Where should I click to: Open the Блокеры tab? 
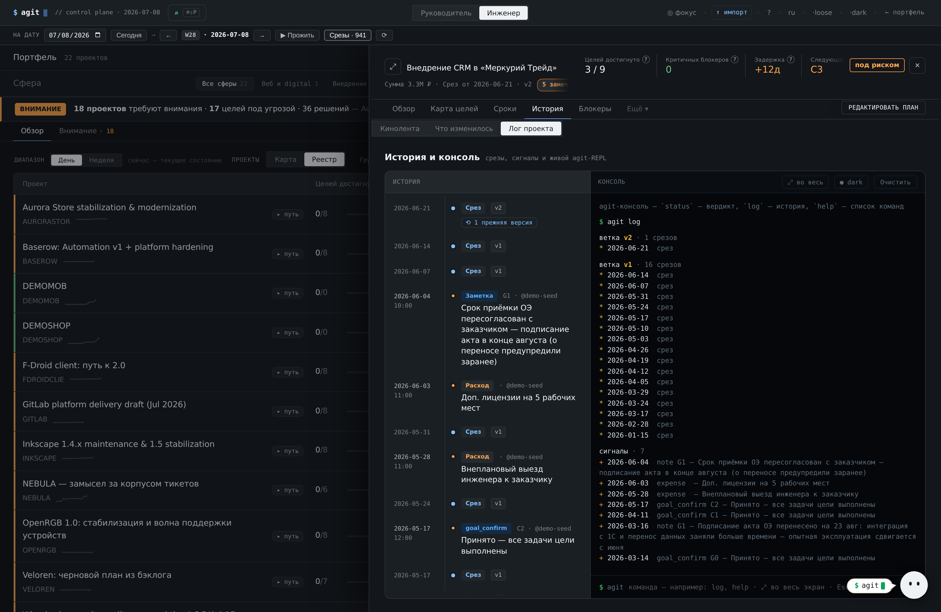click(x=595, y=109)
